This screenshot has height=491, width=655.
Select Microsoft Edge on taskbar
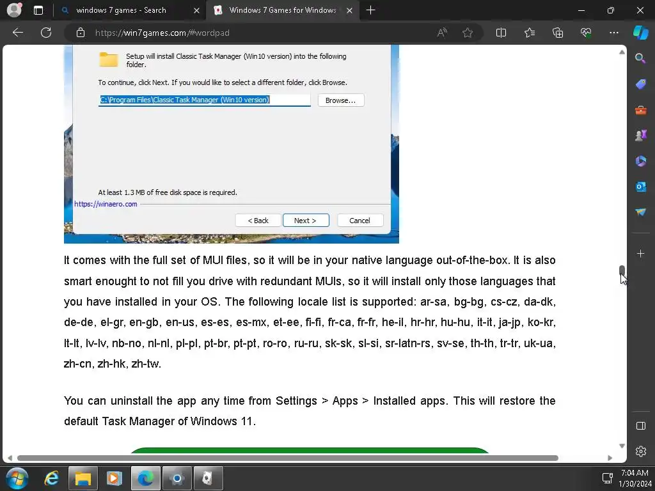(x=145, y=478)
